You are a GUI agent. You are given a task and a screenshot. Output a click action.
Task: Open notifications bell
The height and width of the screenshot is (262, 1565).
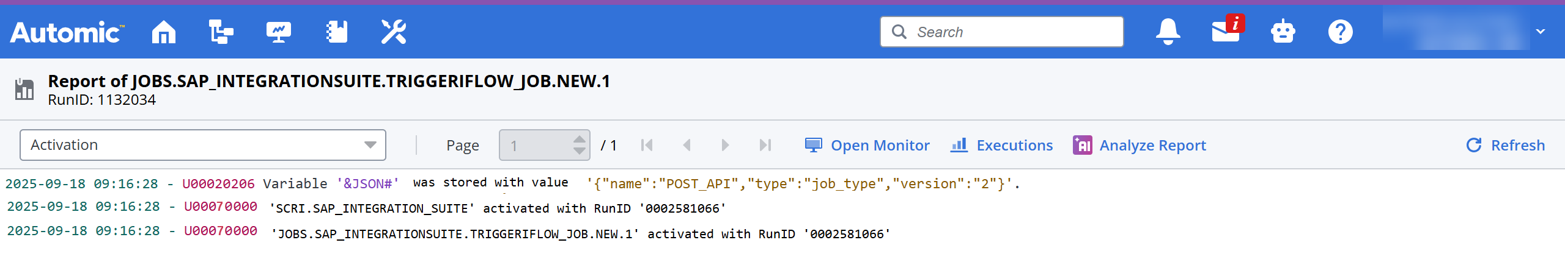(1168, 32)
